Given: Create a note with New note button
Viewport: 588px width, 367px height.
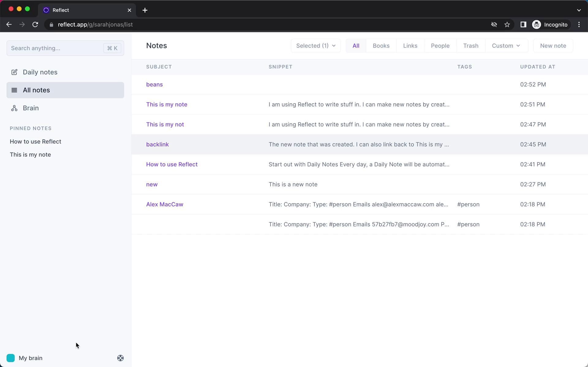Looking at the screenshot, I should click(553, 46).
